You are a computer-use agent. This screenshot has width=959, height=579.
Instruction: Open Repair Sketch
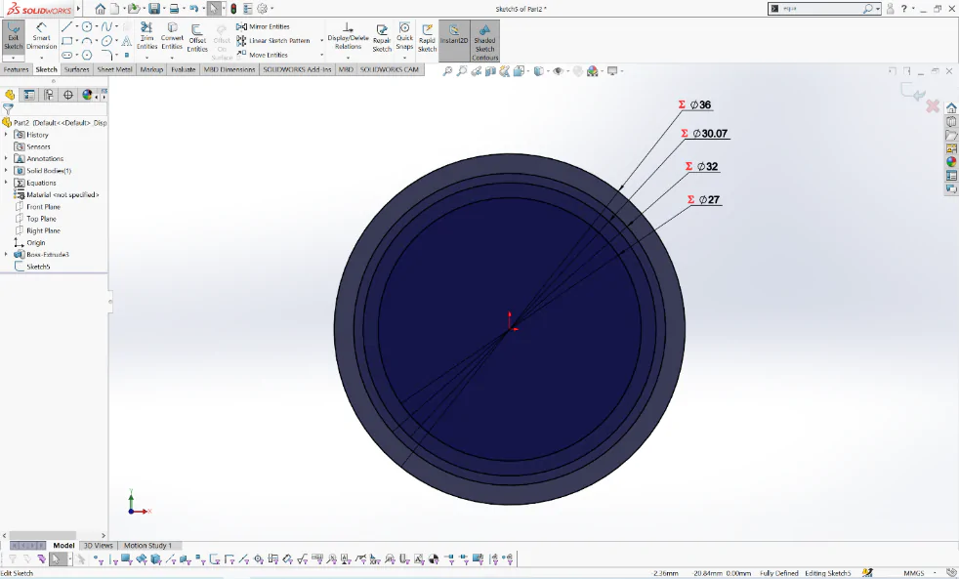(x=382, y=38)
